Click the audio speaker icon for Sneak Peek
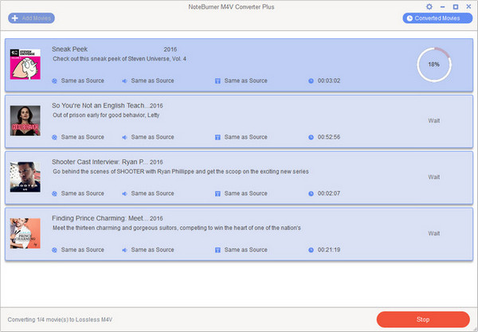This screenshot has width=478, height=332. [x=125, y=81]
